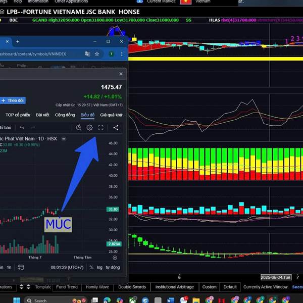Click the 1475.47 index value

(x=112, y=87)
